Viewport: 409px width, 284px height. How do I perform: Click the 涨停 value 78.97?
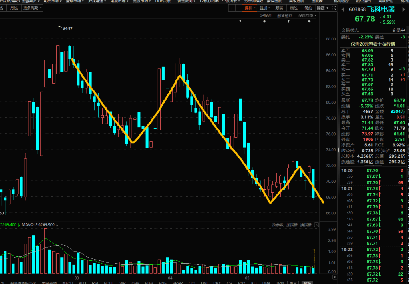tap(367, 134)
